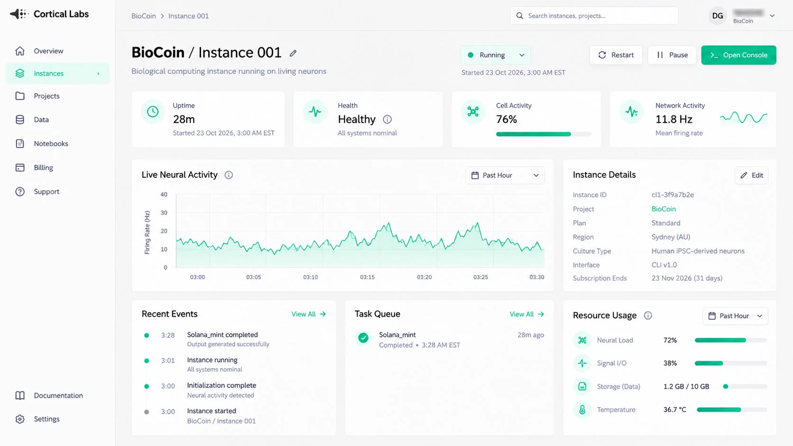Screen dimensions: 793x446
Task: Click the Uptime clock icon
Action: (x=153, y=112)
